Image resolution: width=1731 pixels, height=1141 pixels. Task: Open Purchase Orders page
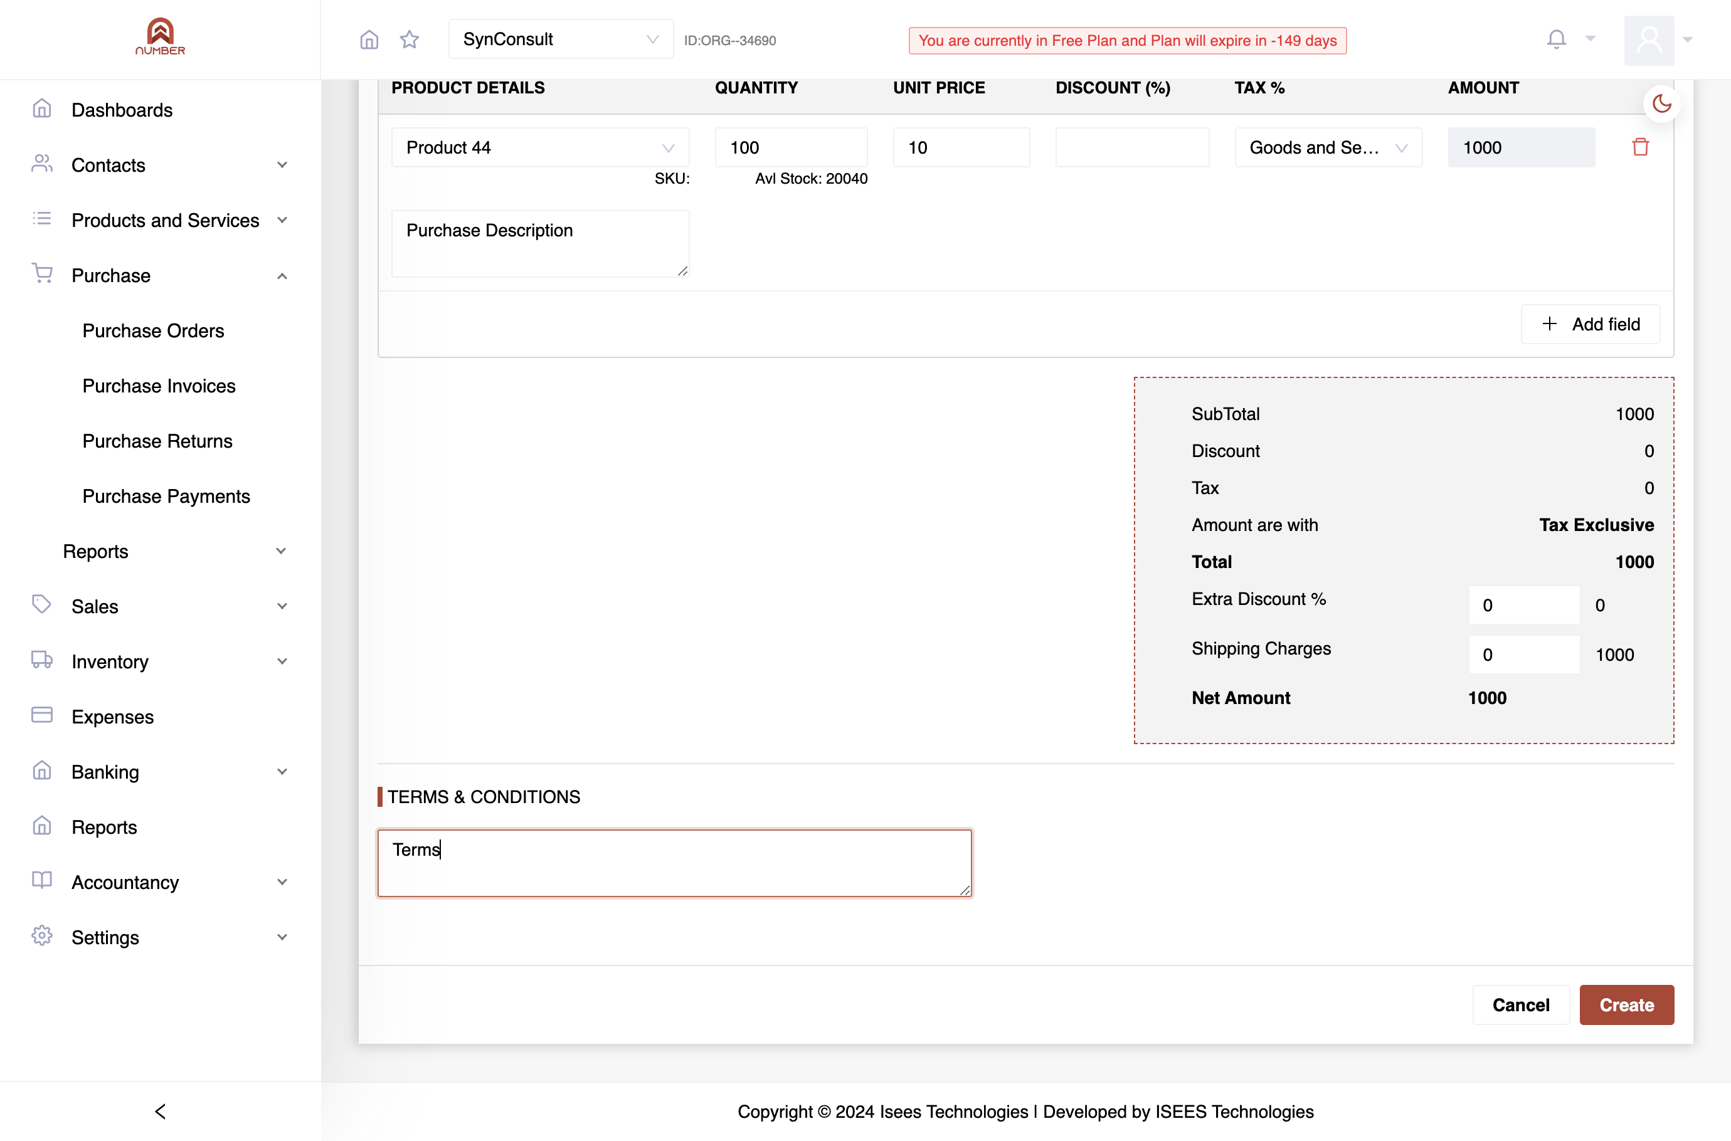153,330
